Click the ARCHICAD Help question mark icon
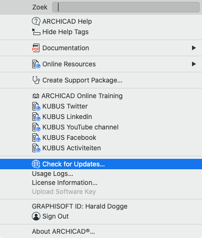This screenshot has width=202, height=238. (x=36, y=21)
